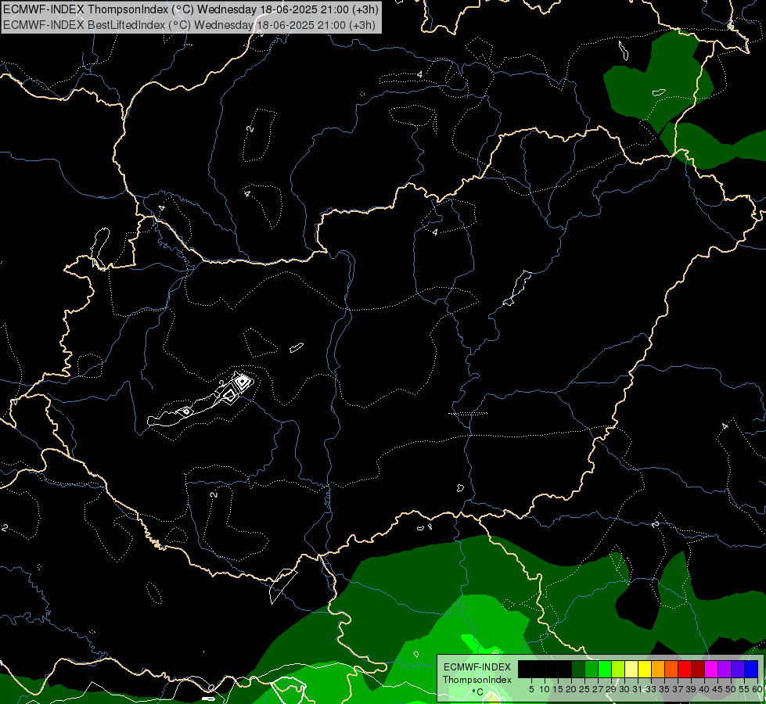Click the ThompsonIndex title line at top
The height and width of the screenshot is (704, 766).
[x=191, y=9]
